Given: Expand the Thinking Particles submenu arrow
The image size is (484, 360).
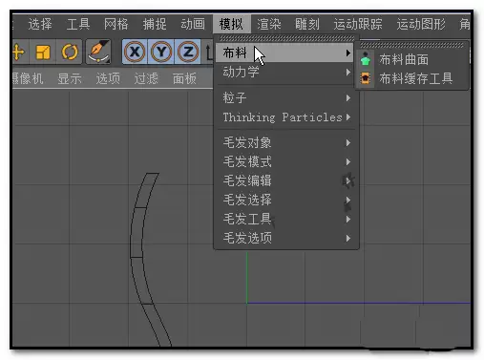Looking at the screenshot, I should [x=348, y=117].
